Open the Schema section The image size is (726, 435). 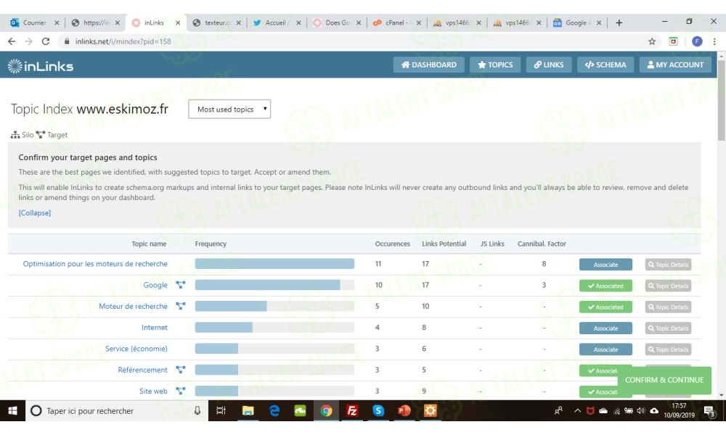605,65
